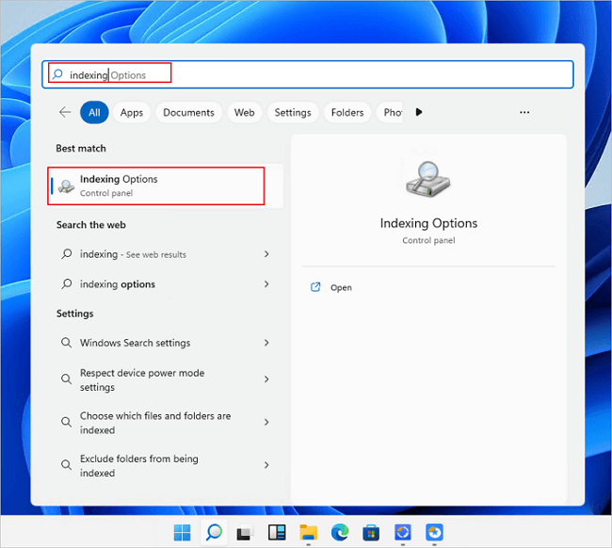The width and height of the screenshot is (612, 548).
Task: Click the Open link icon in preview pane
Action: (x=315, y=287)
